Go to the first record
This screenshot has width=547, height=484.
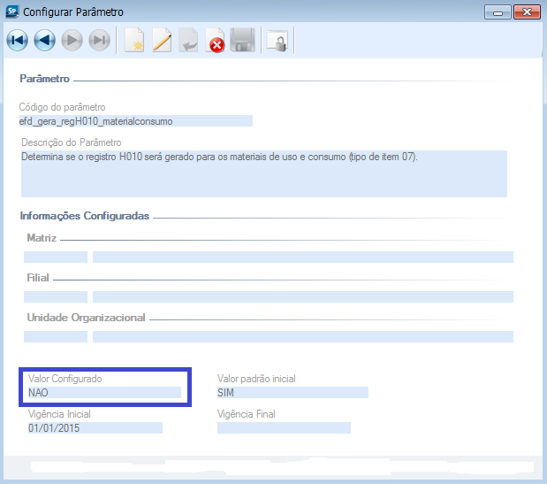click(17, 41)
